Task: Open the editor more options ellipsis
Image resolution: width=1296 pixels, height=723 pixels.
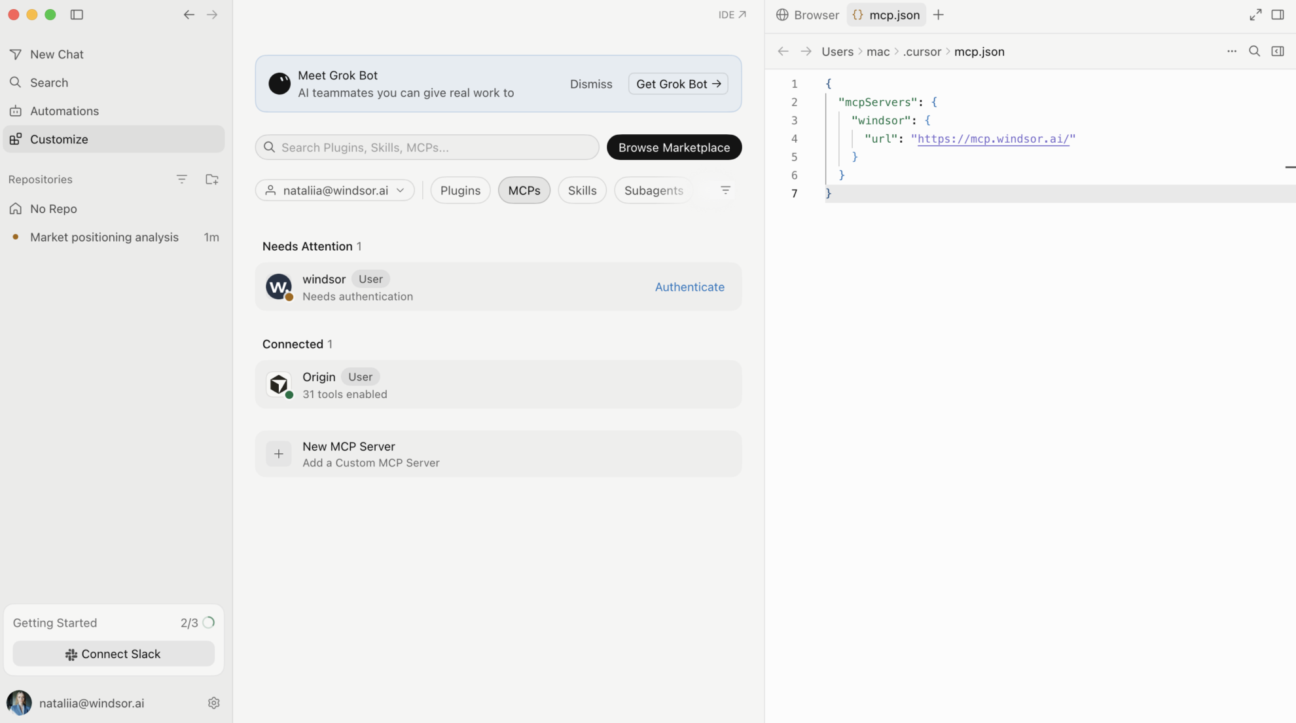Action: pyautogui.click(x=1232, y=51)
